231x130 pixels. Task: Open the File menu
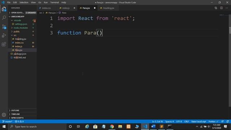(9, 3)
